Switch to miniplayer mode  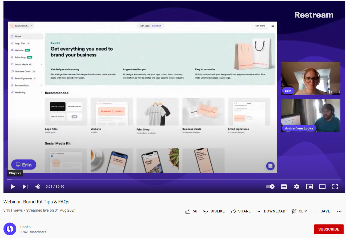[x=309, y=187]
